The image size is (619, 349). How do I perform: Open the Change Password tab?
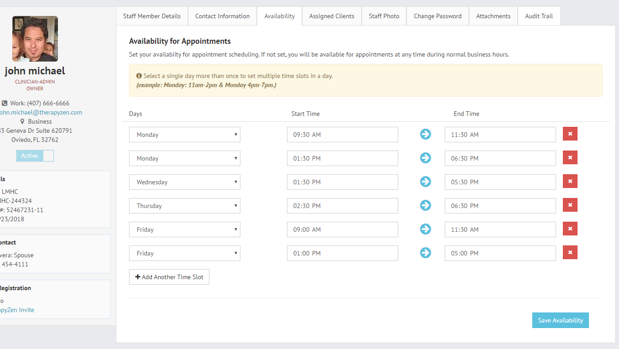coord(438,16)
